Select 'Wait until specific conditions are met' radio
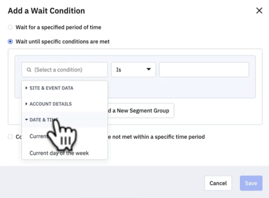 [10, 42]
